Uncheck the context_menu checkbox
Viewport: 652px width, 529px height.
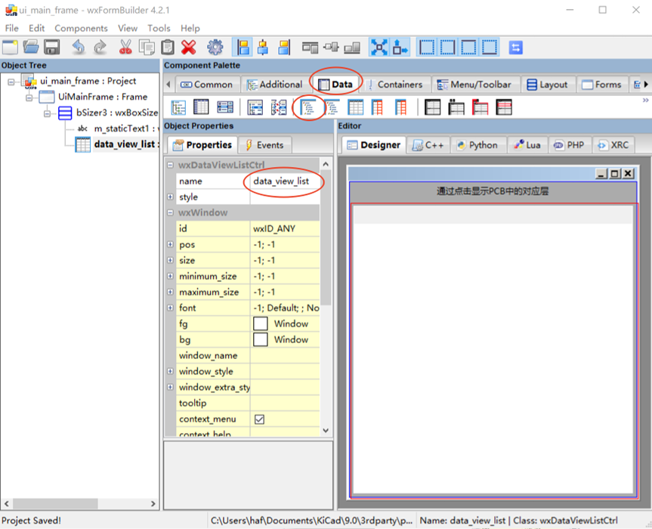click(x=259, y=419)
